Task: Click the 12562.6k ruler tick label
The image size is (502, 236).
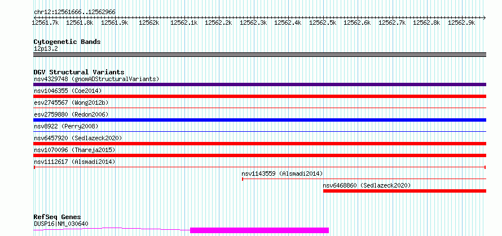Action: click(x=357, y=23)
